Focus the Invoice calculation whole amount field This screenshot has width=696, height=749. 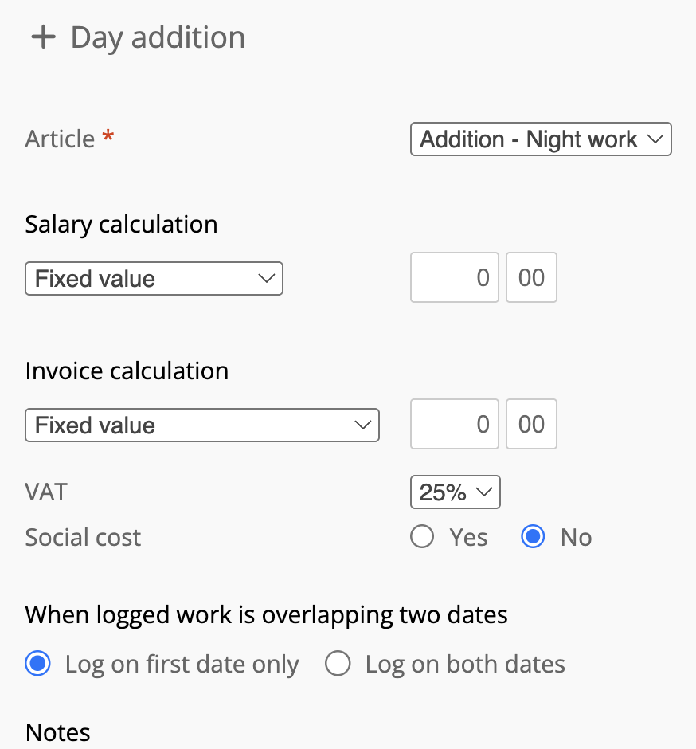(455, 424)
